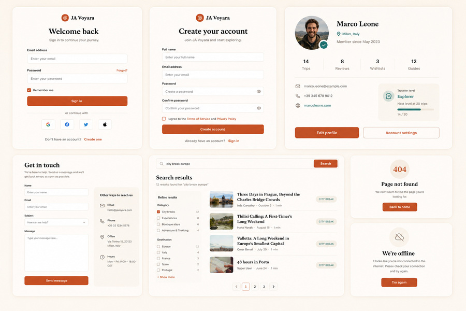Image resolution: width=466 pixels, height=311 pixels.
Task: Uncheck the City breaks category filter
Action: [x=158, y=212]
